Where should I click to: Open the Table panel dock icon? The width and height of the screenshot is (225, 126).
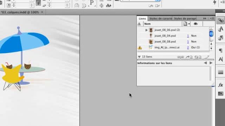tap(220, 93)
